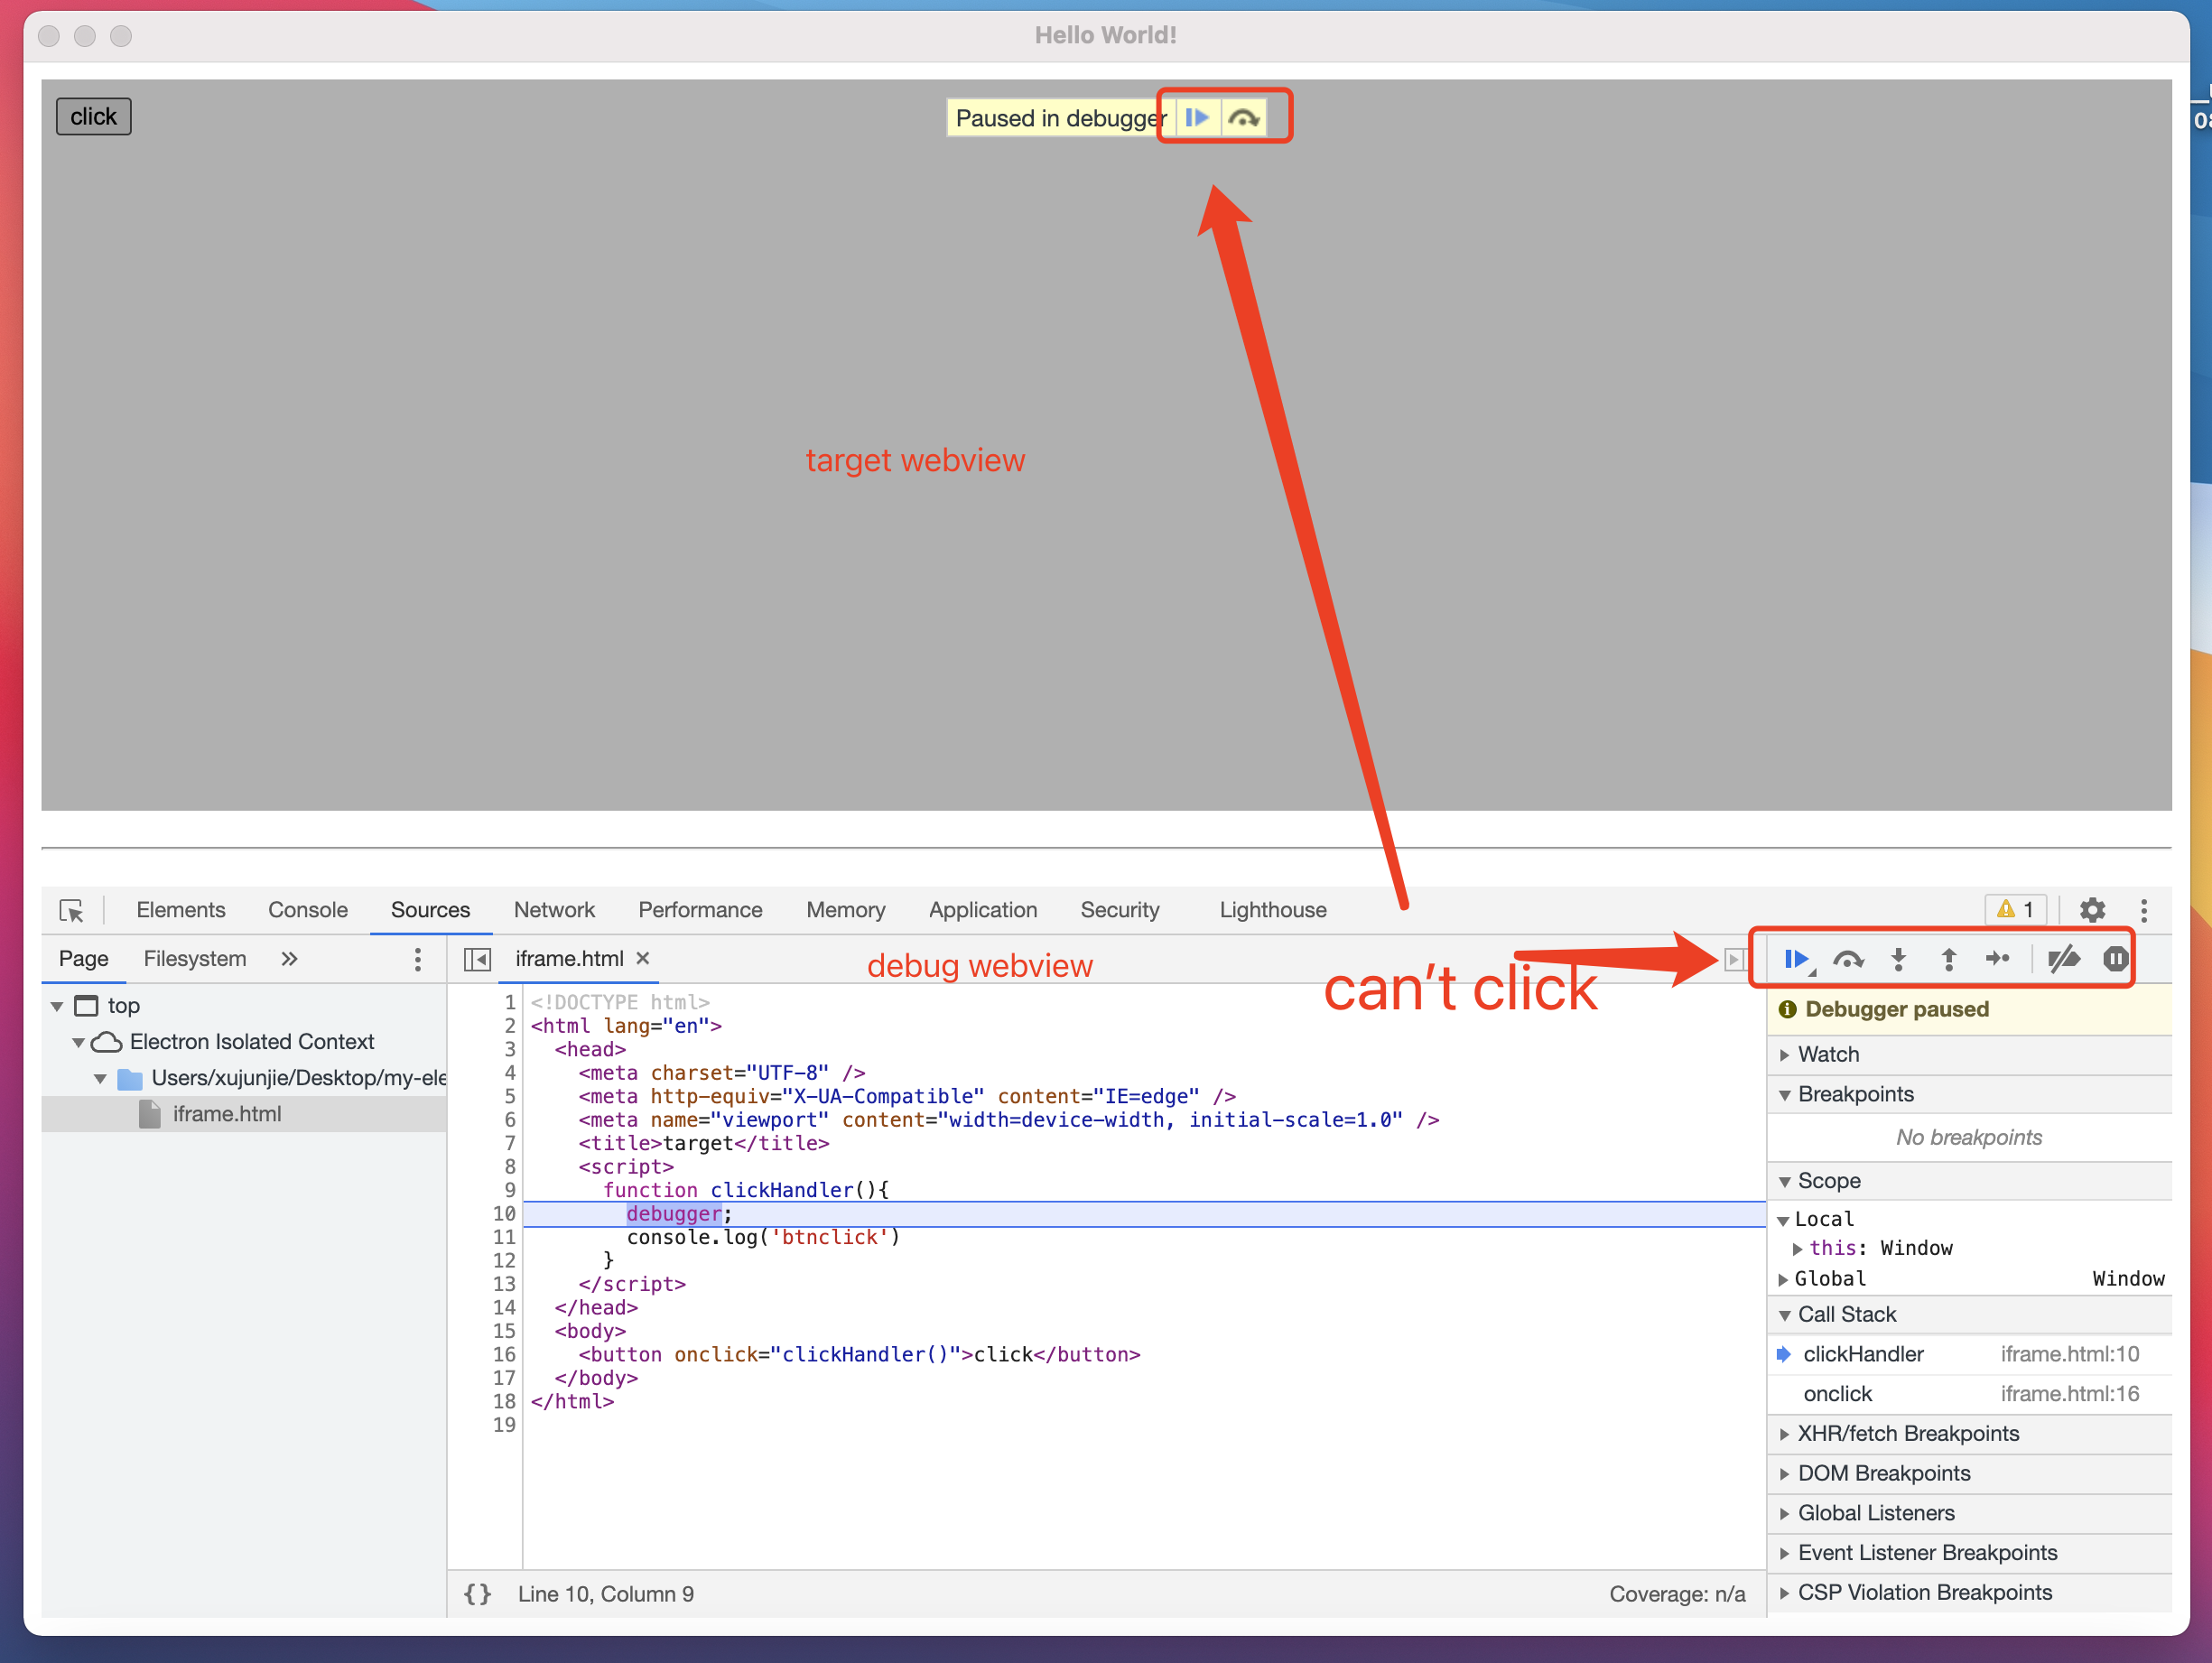This screenshot has height=1663, width=2212.
Task: Step into the next function call
Action: point(1898,958)
